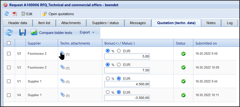240x107 pixels.
Task: Click the bonus field showing -3.500,00
Action: click(x=127, y=98)
